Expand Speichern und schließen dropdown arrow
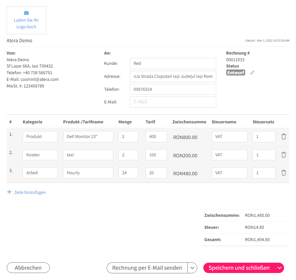Viewport: 296px width, 280px height. tap(279, 268)
